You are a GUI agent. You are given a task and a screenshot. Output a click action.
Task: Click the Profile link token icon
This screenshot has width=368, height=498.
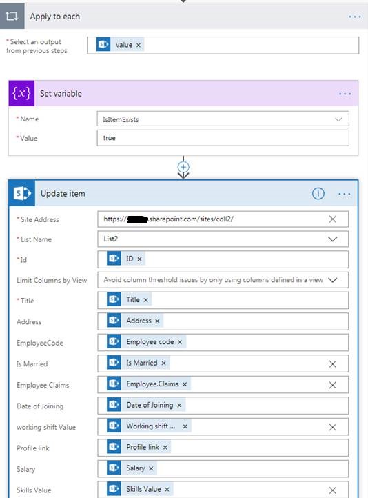click(114, 447)
